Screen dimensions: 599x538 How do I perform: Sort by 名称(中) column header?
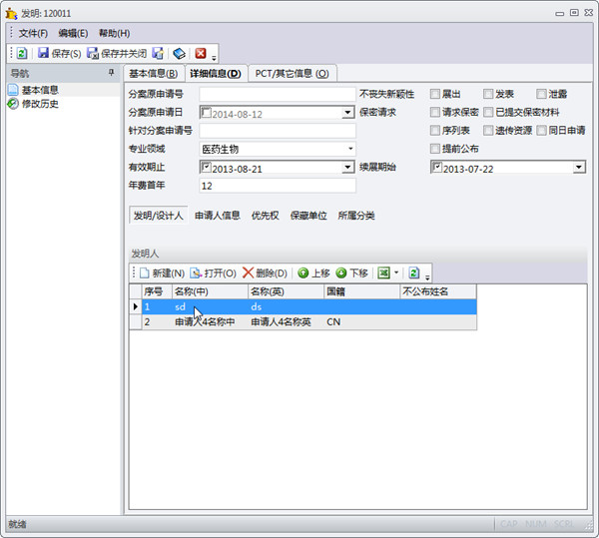click(x=210, y=291)
